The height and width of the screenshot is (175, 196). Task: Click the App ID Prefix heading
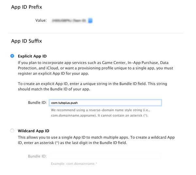[x=26, y=7]
